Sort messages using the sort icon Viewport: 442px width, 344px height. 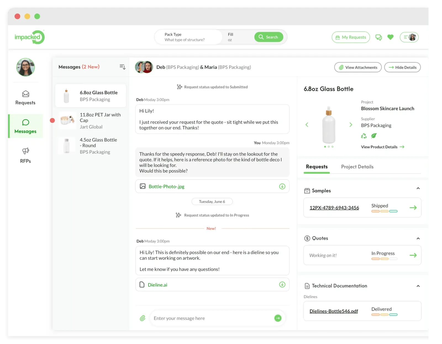[122, 67]
